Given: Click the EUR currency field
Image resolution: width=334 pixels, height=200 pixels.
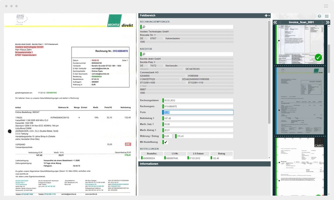Looking at the screenshot, I should pyautogui.click(x=167, y=136).
